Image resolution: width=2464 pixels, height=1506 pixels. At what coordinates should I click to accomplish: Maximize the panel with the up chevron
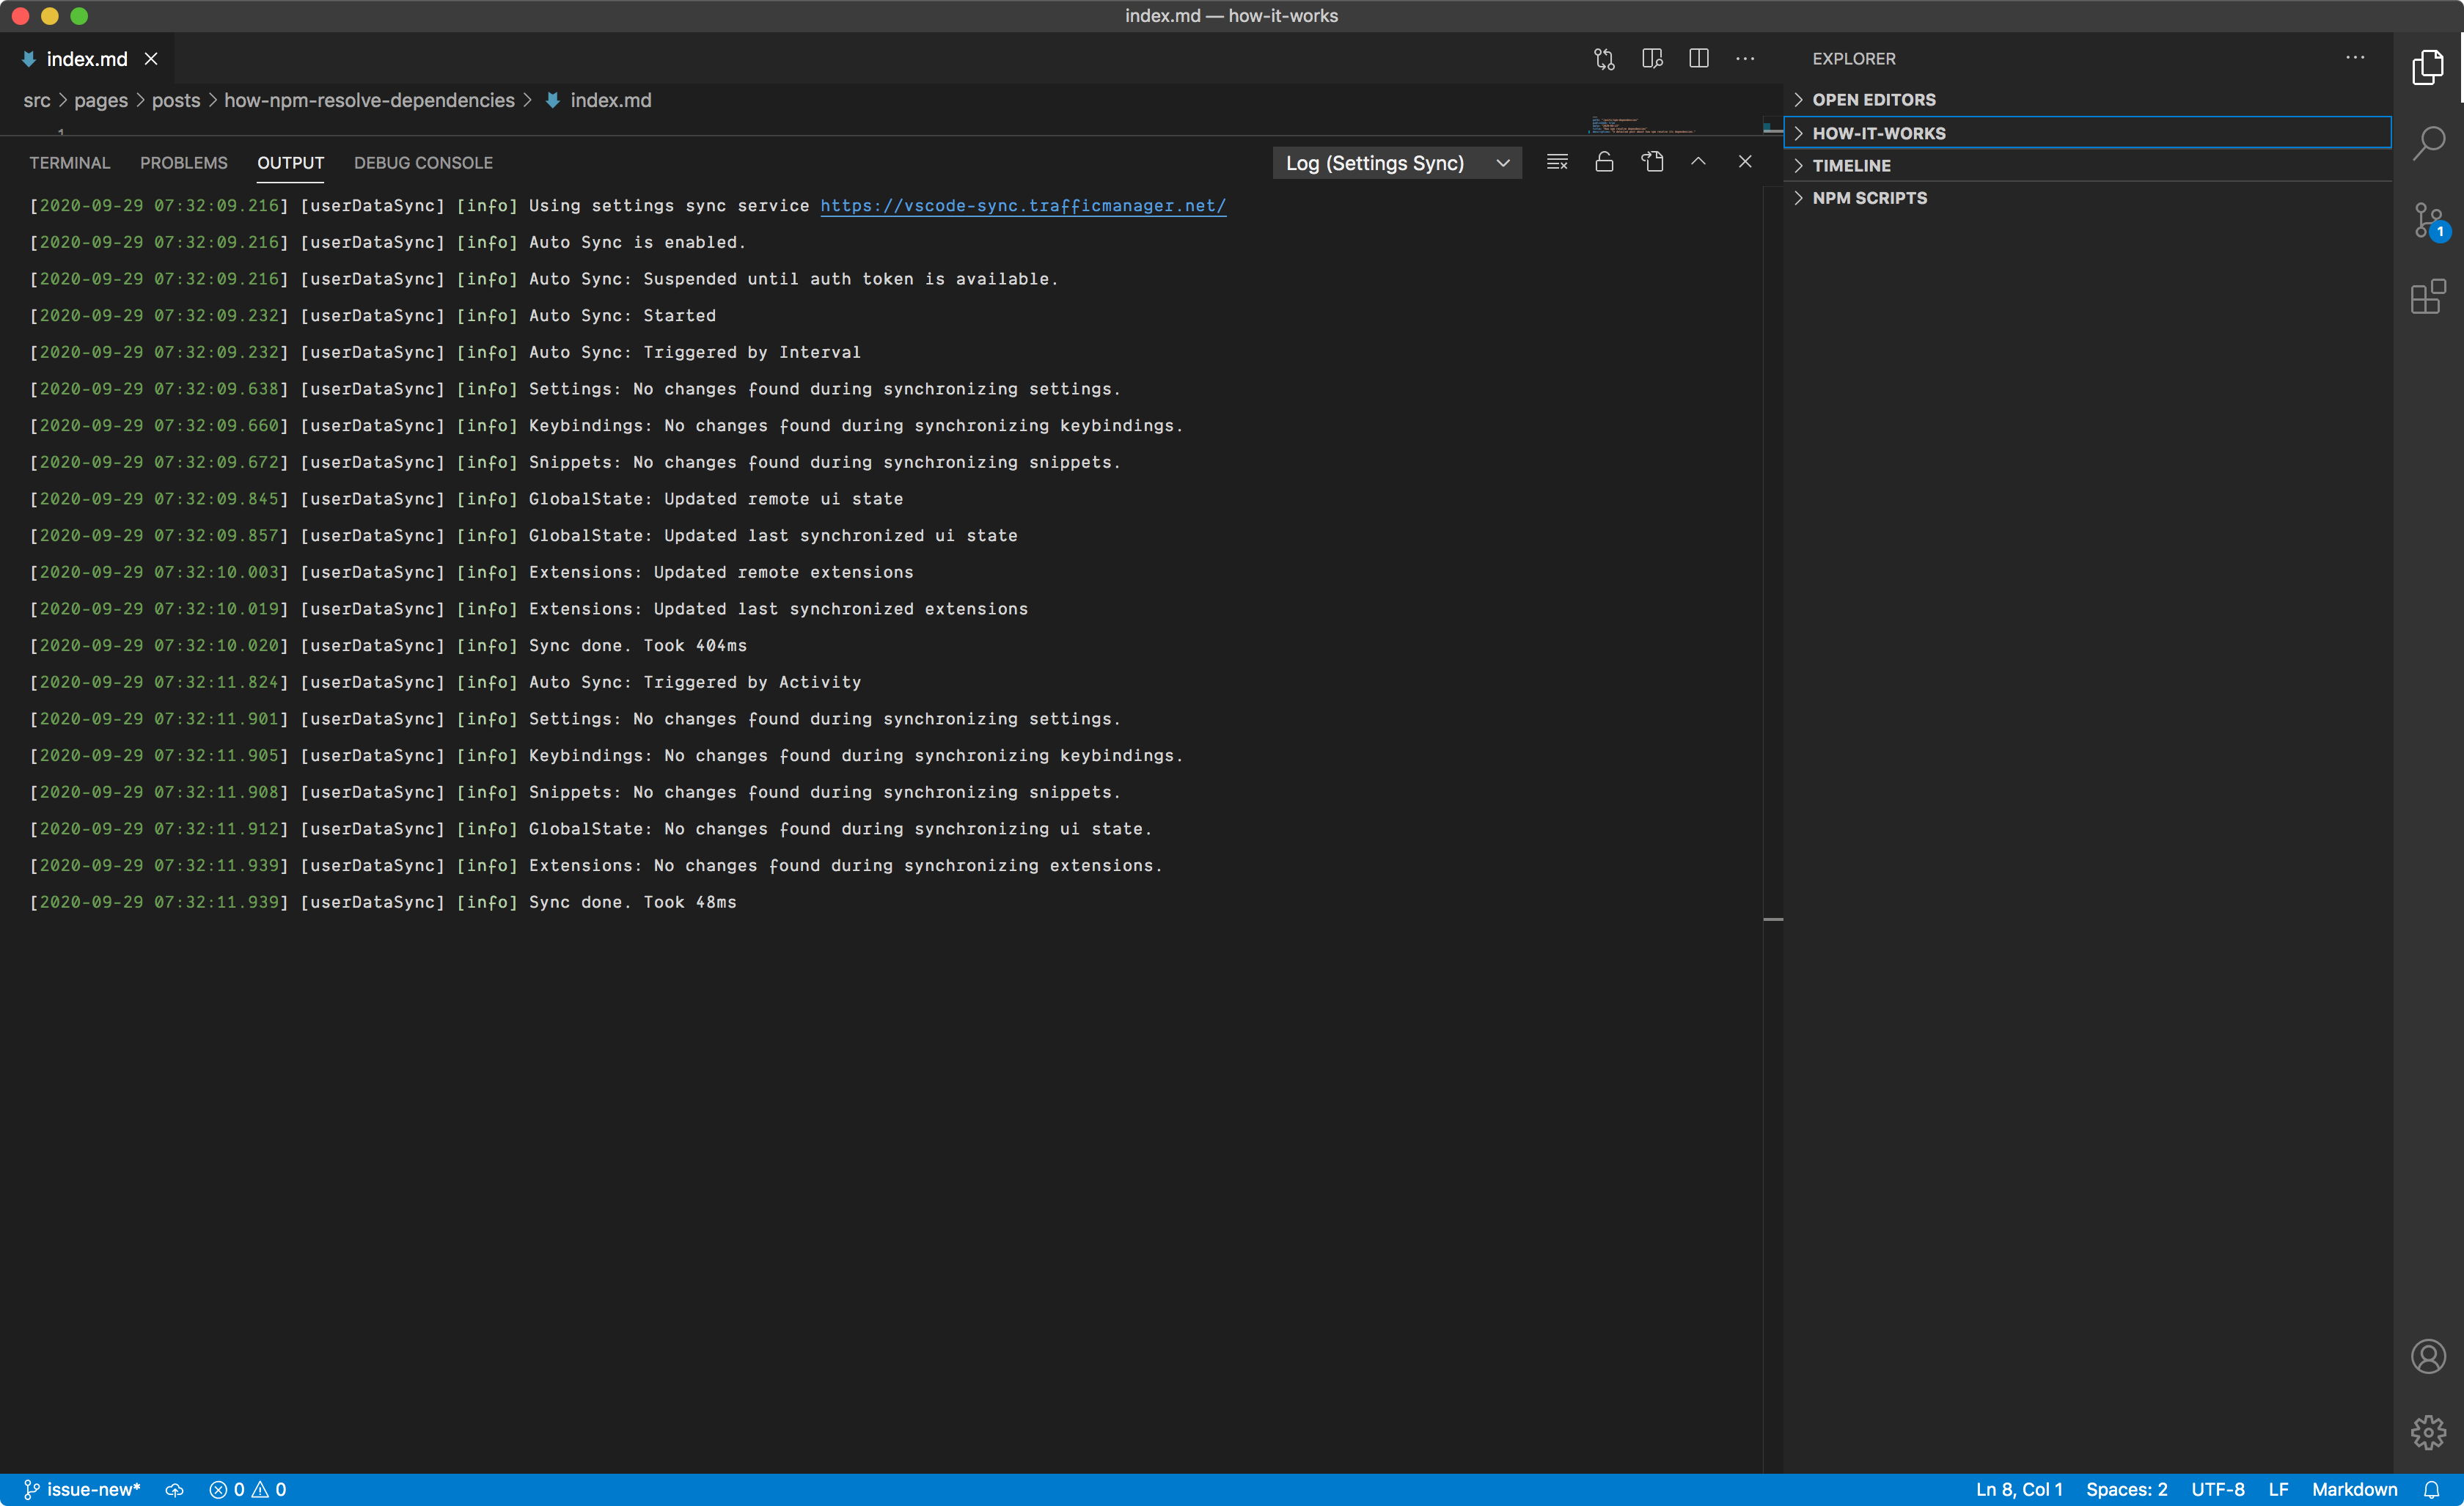coord(1698,162)
